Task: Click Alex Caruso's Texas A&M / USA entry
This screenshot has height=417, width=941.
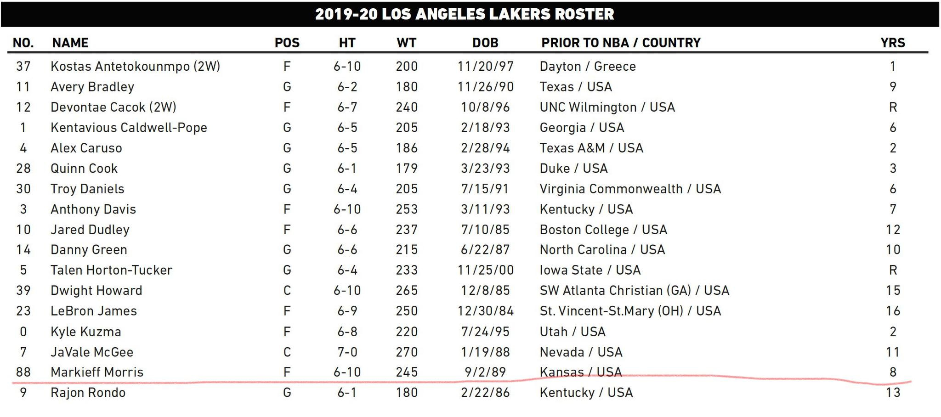Action: [x=591, y=148]
